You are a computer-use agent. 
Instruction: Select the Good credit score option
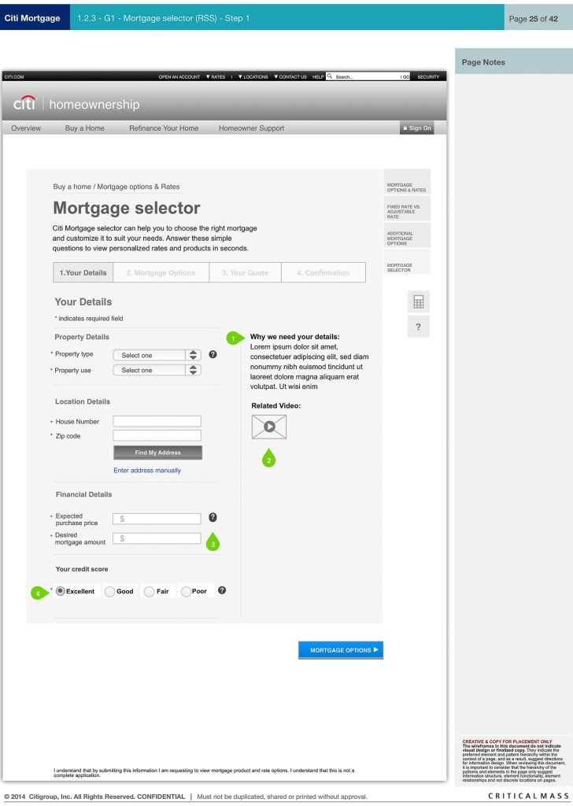(x=110, y=591)
